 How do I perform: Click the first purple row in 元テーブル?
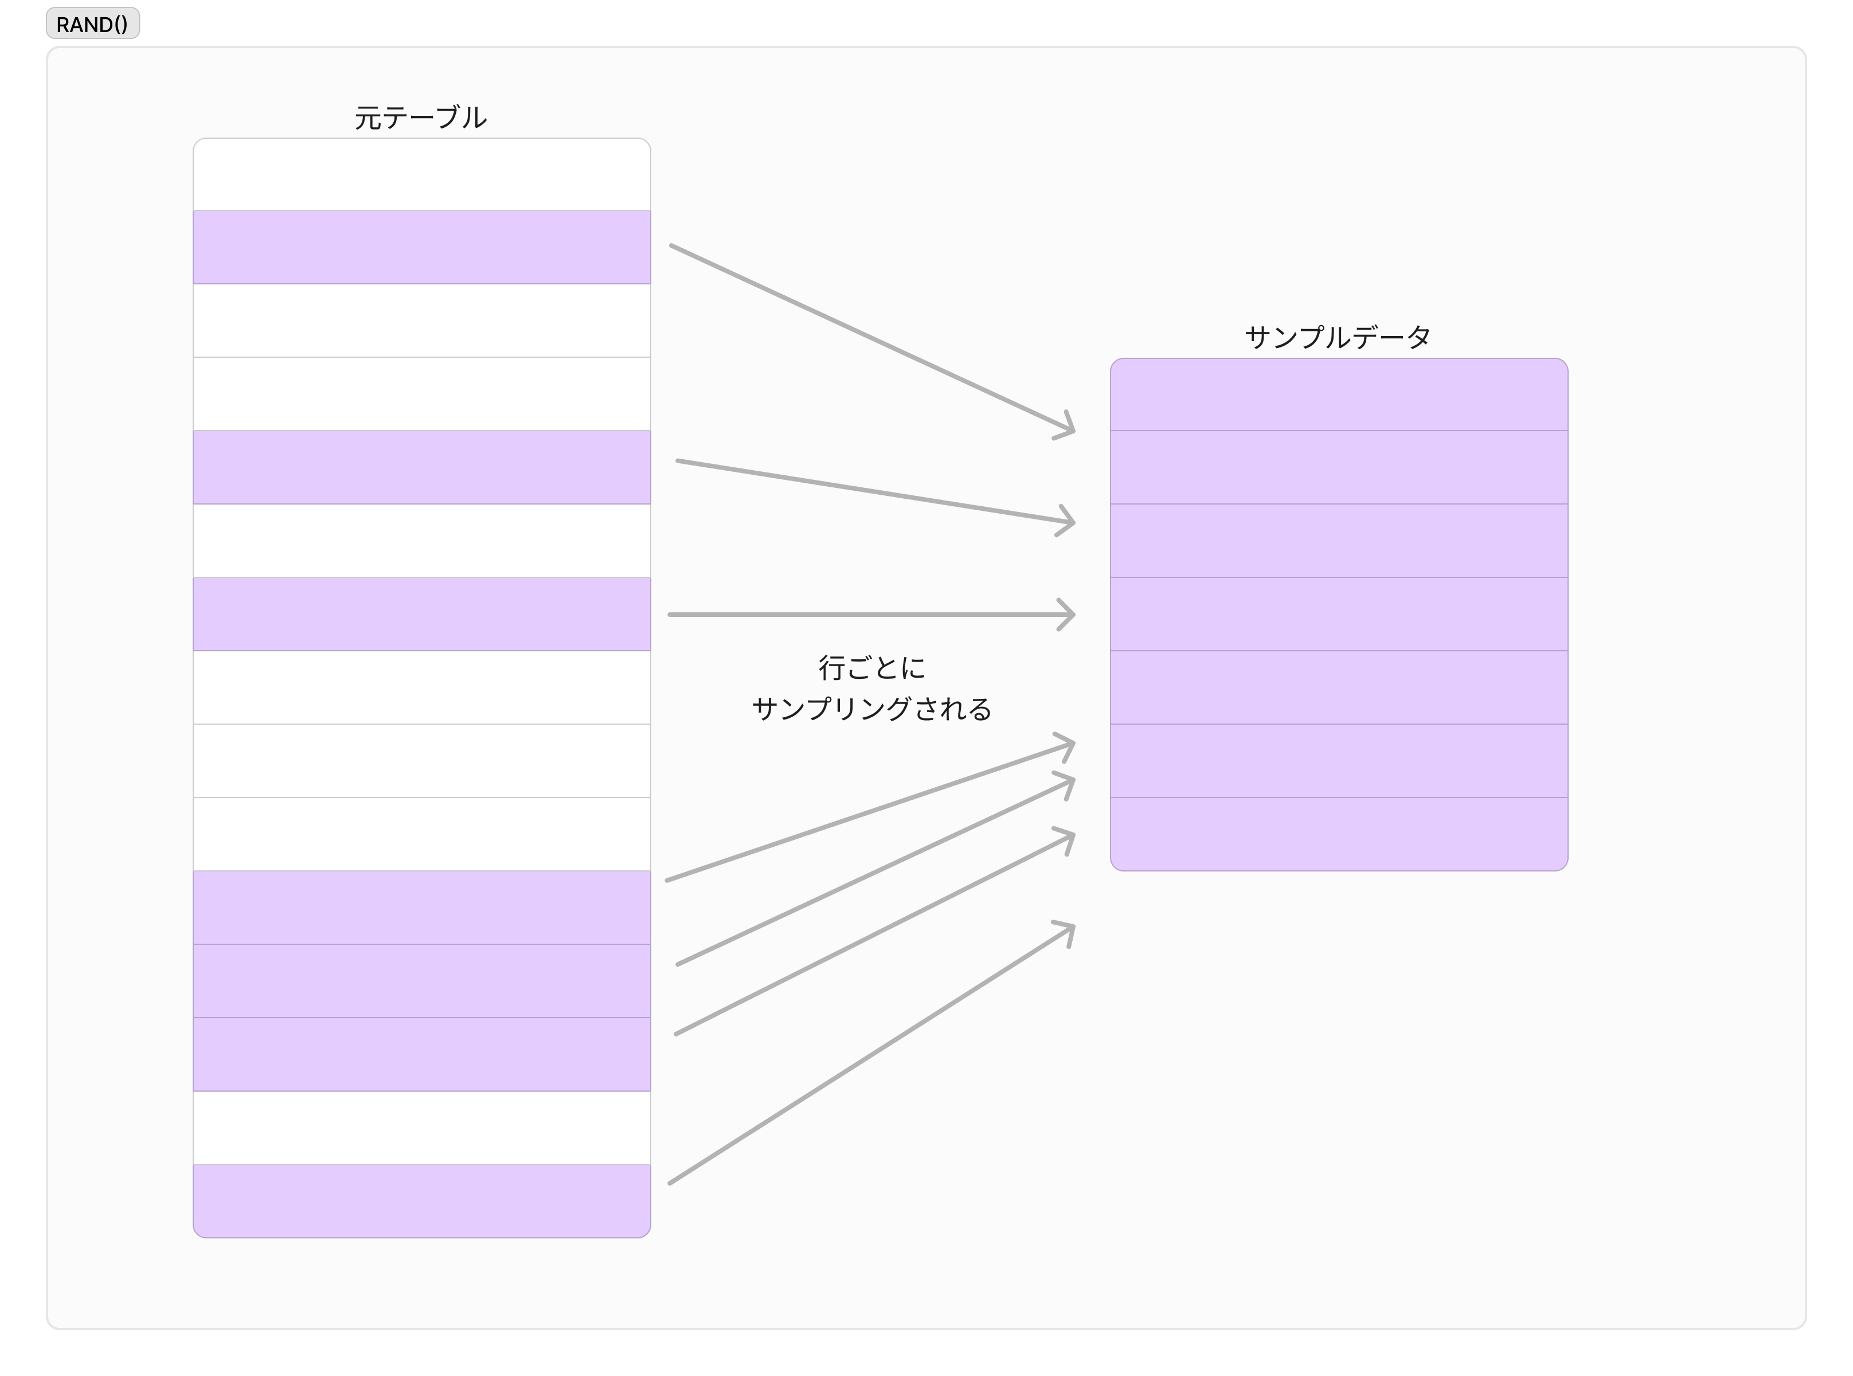[x=421, y=247]
